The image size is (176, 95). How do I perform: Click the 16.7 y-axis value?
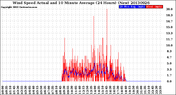tap(169, 21)
